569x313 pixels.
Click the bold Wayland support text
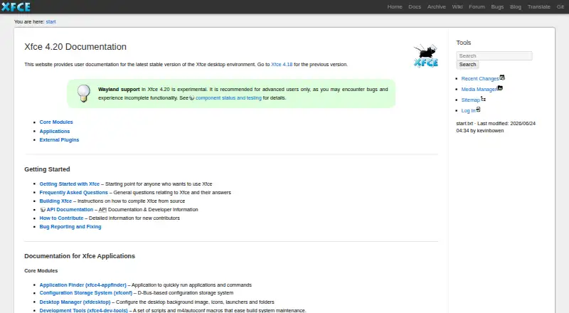(119, 90)
